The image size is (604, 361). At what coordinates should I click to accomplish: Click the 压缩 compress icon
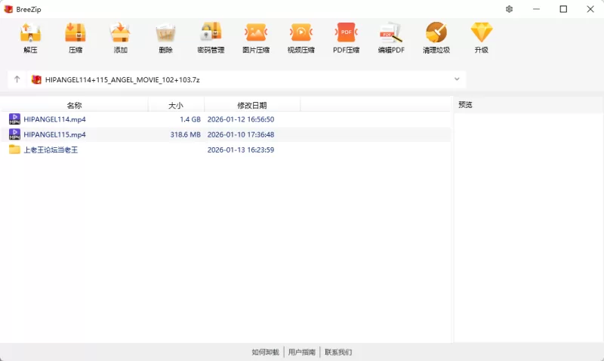pos(75,32)
